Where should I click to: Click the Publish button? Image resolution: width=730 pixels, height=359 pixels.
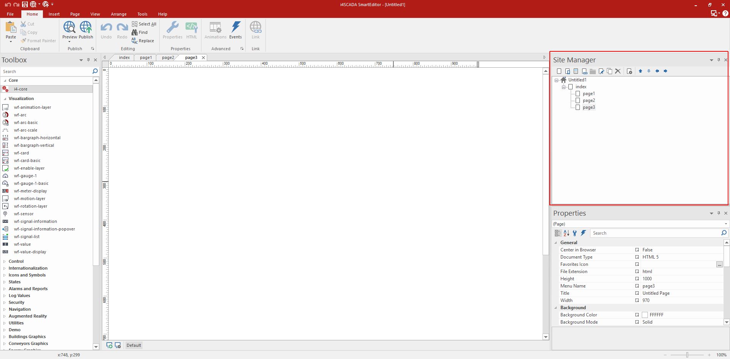[x=86, y=30]
